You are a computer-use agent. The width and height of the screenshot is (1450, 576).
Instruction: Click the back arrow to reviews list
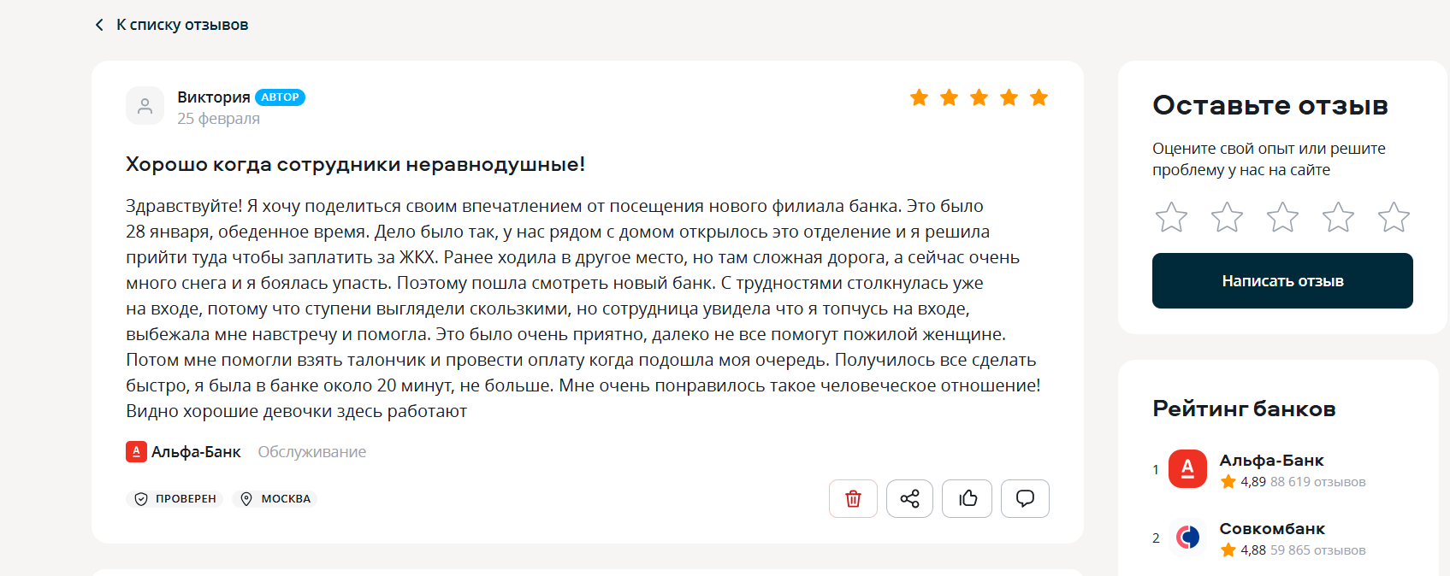[x=99, y=25]
